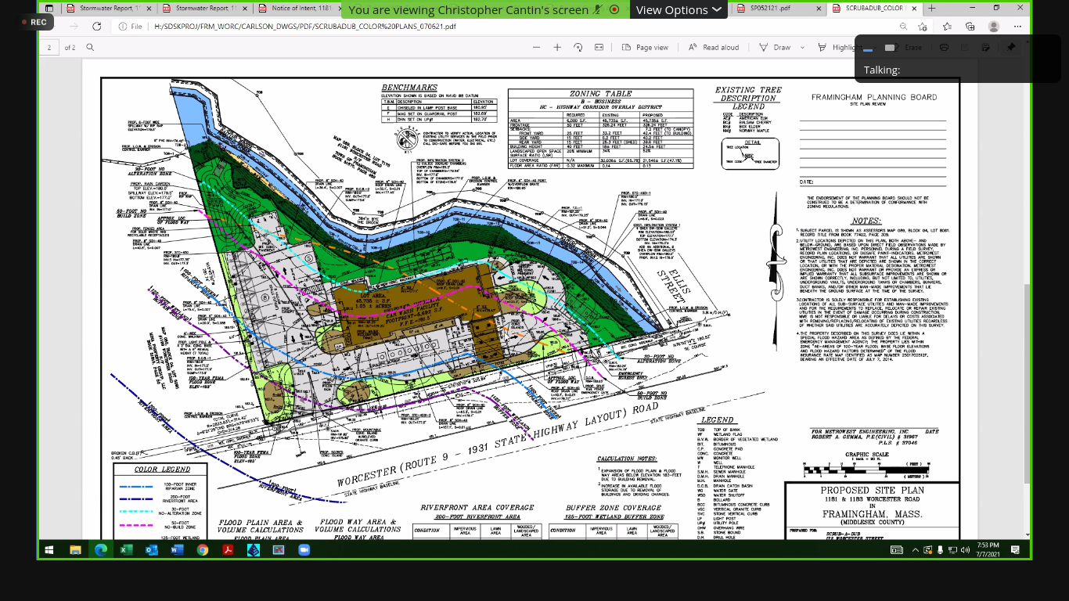Toggle Read aloud for the PDF

(x=714, y=47)
